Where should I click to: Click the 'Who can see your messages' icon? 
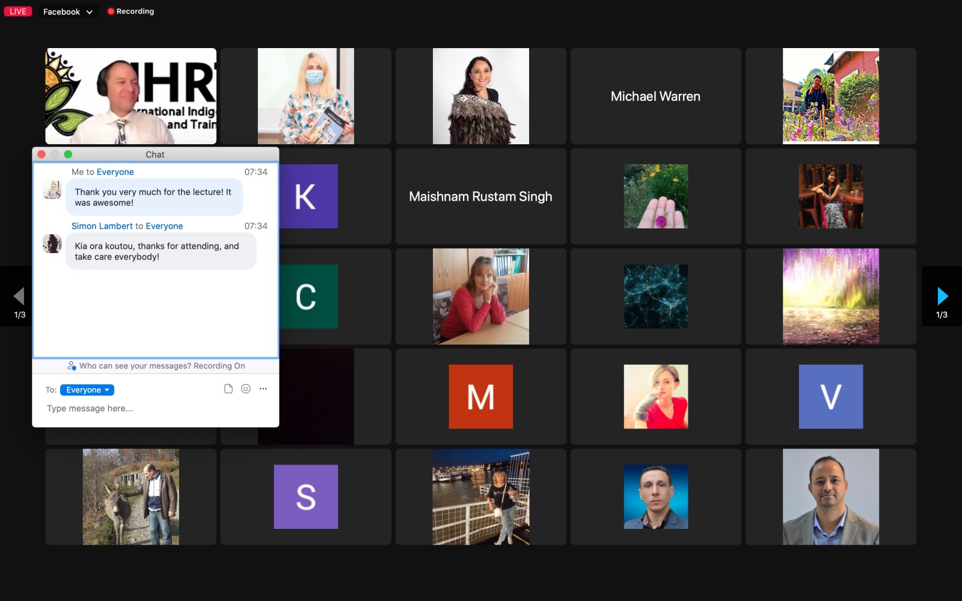72,366
